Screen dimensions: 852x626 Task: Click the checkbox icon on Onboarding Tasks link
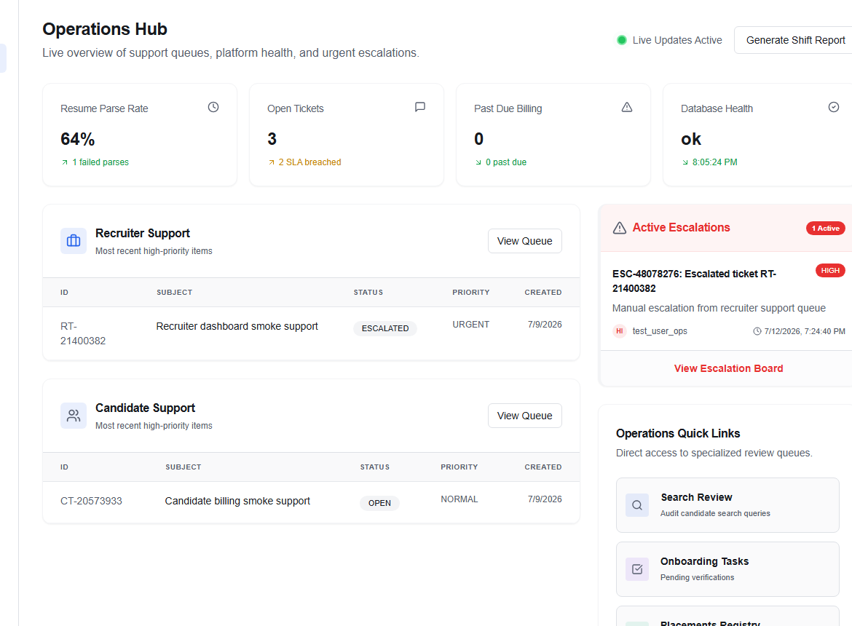tap(637, 569)
